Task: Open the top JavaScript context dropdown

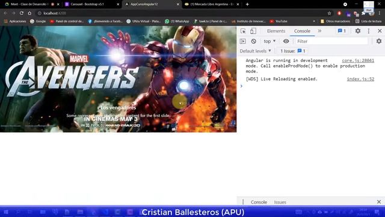Action: 269,42
